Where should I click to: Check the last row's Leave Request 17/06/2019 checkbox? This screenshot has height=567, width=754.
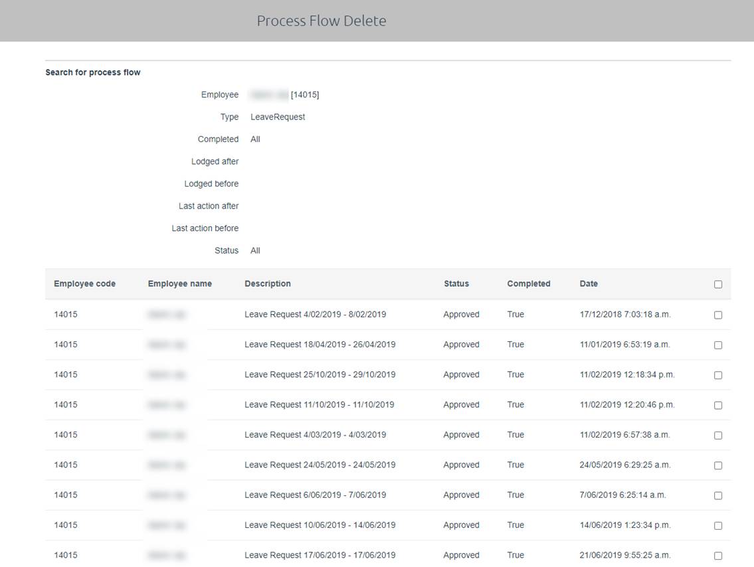718,556
